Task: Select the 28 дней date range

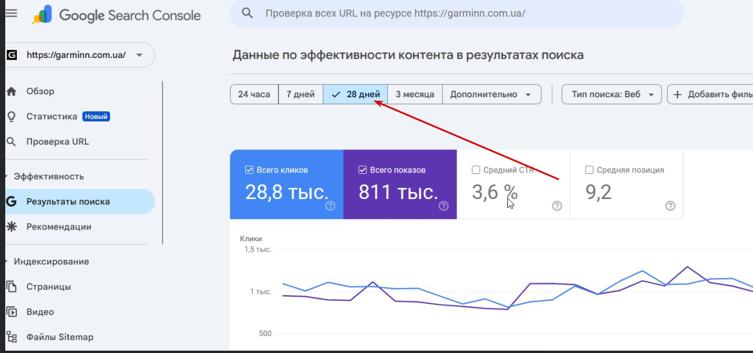Action: [x=355, y=94]
